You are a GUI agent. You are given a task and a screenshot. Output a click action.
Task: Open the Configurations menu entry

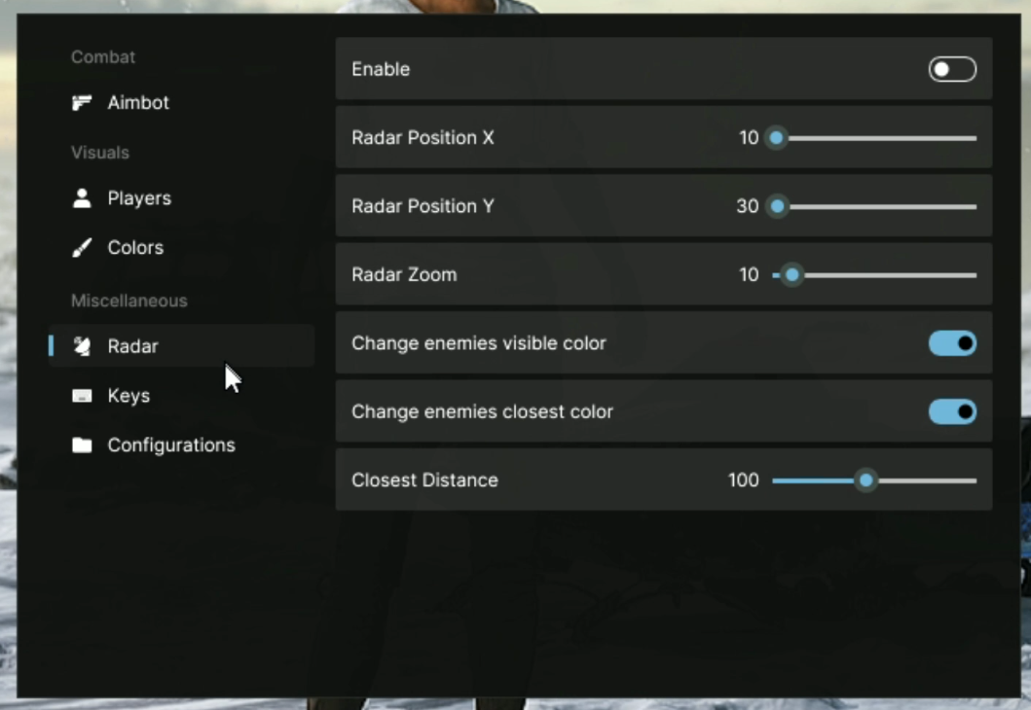(171, 445)
